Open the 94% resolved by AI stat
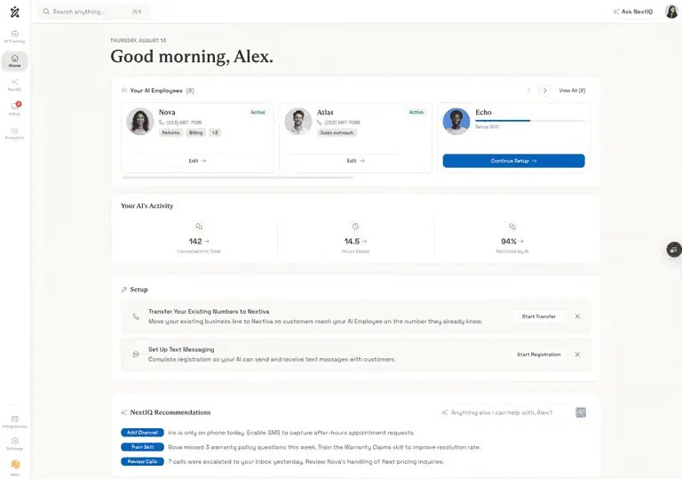This screenshot has height=479, width=682. 511,241
